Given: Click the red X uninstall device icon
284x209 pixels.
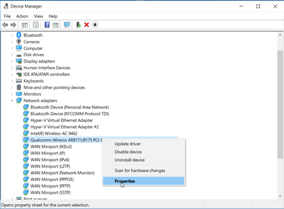Looking at the screenshot, I should click(87, 25).
